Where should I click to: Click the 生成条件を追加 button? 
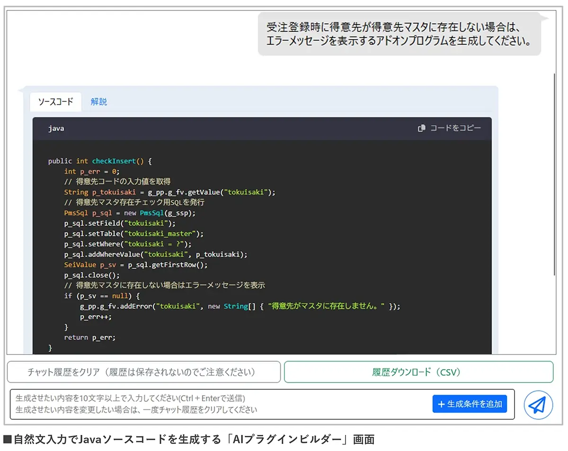click(470, 404)
